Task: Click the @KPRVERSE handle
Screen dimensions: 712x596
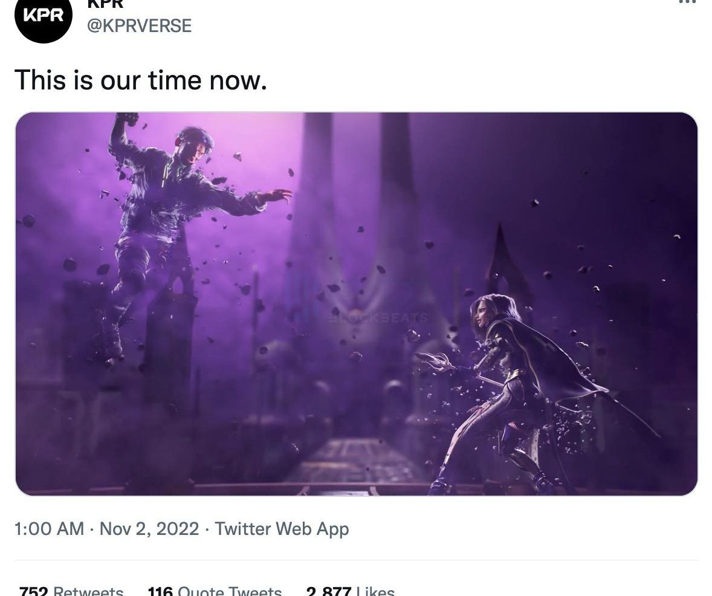Action: click(140, 25)
